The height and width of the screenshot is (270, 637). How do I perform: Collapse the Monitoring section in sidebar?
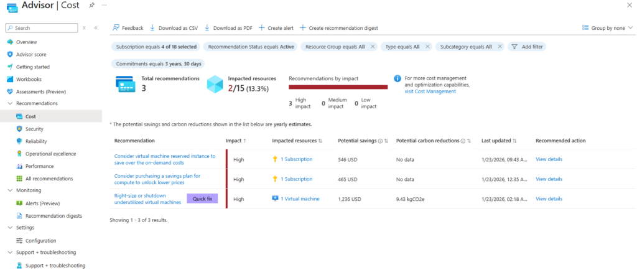(10, 190)
